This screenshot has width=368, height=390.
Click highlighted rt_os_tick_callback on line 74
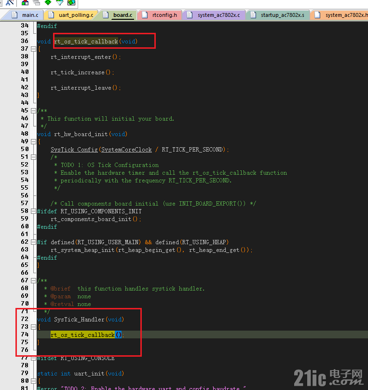click(x=82, y=335)
